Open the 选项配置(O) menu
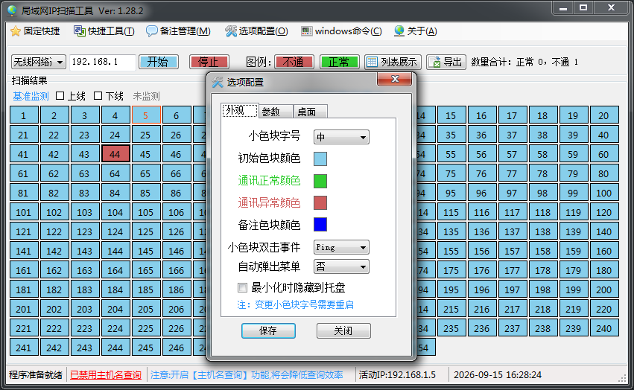Screen dimensions: 634x390 [256, 31]
